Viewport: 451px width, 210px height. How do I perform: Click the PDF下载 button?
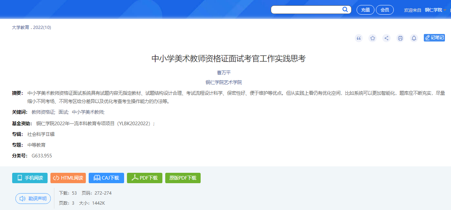click(144, 178)
